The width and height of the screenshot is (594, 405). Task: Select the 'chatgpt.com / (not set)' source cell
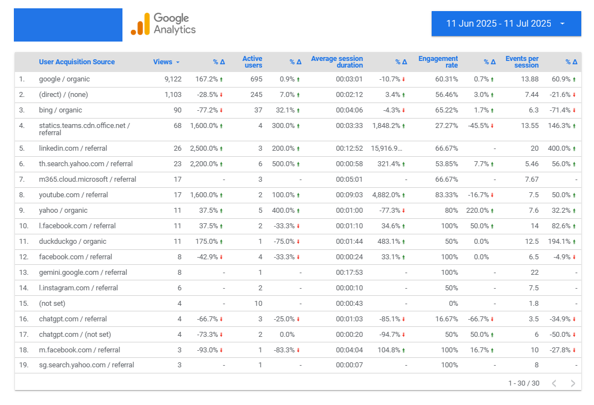coord(75,335)
